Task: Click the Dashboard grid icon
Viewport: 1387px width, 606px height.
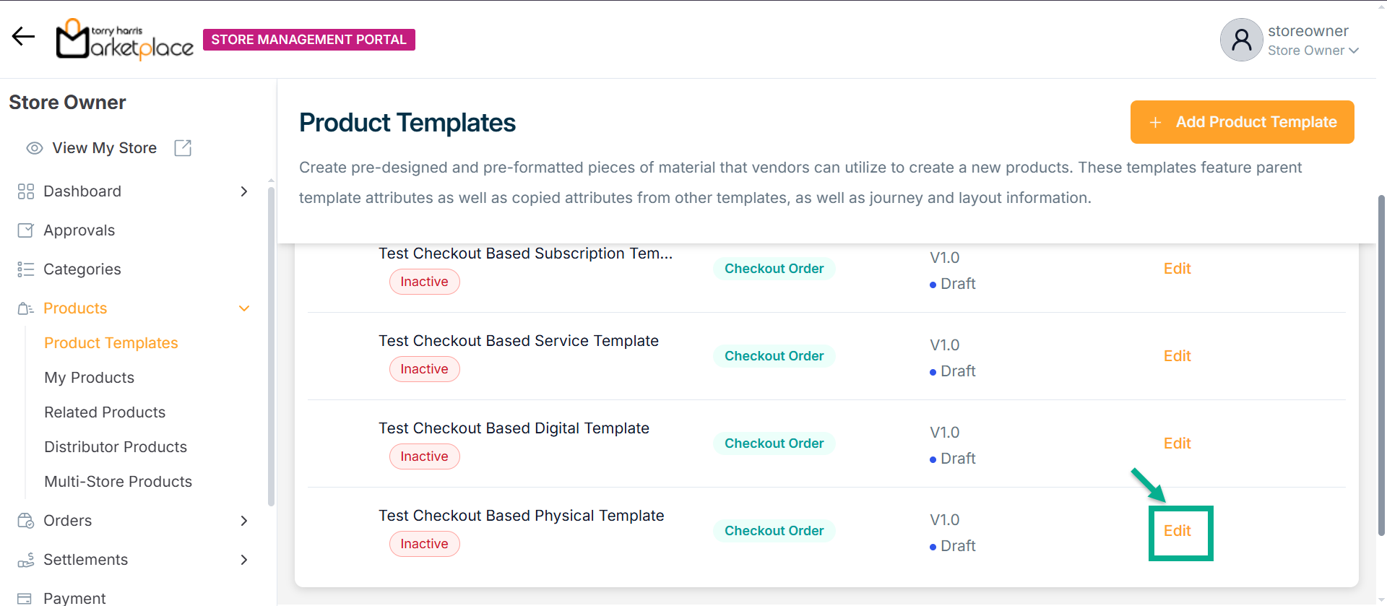Action: point(26,191)
